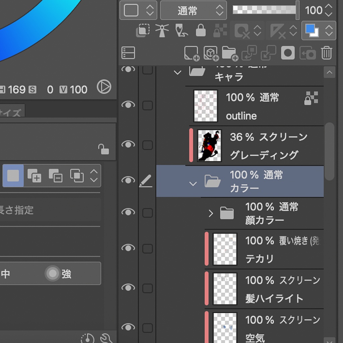Image resolution: width=343 pixels, height=343 pixels.
Task: Merge with layer below icon
Action: [x=268, y=53]
